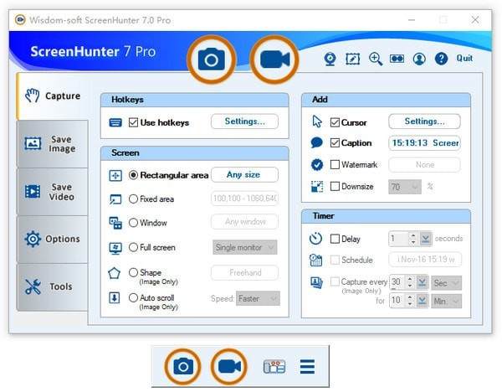The height and width of the screenshot is (392, 502).
Task: Select the Full screen radio option
Action: point(134,247)
